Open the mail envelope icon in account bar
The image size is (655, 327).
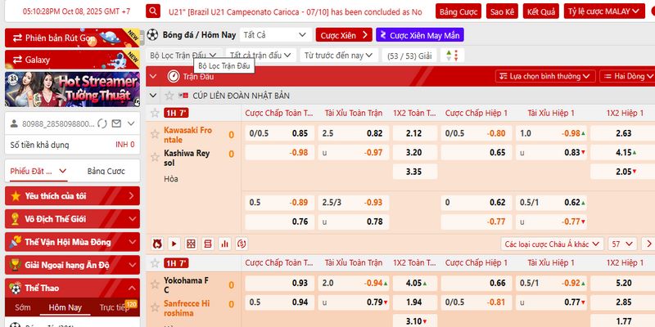coord(116,123)
